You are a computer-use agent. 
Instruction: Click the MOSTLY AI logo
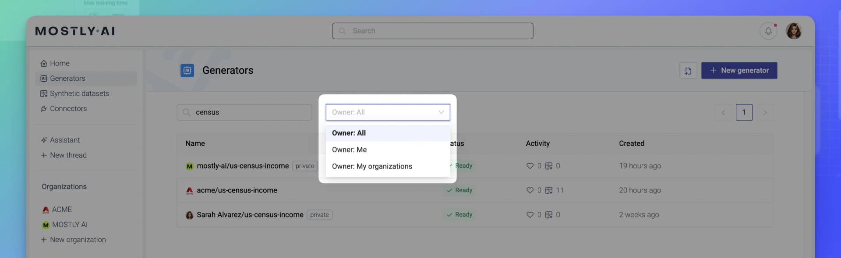pyautogui.click(x=75, y=31)
